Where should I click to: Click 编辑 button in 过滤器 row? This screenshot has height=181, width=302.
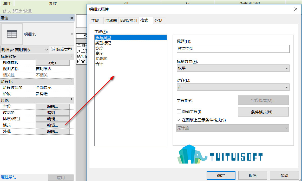click(52, 113)
